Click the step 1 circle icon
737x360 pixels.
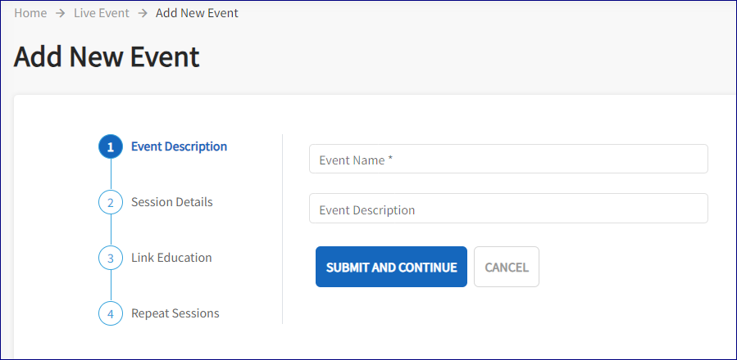tap(111, 147)
